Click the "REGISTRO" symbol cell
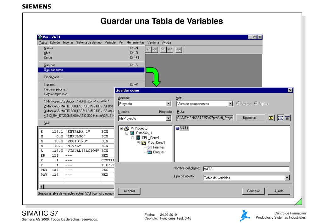This screenshot has width=322, height=223. pos(83,141)
